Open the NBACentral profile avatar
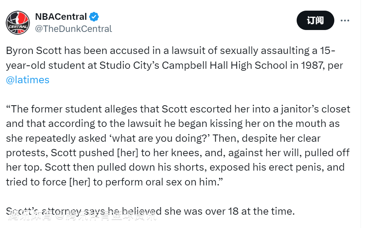Screen dimensions: 375x228 click(18, 23)
